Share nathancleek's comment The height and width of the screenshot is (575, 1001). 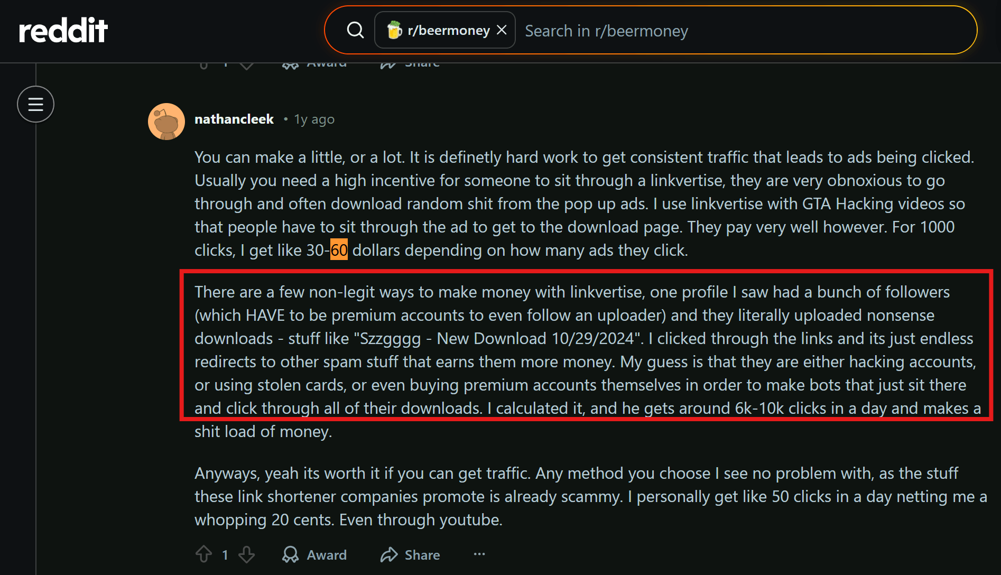[411, 554]
